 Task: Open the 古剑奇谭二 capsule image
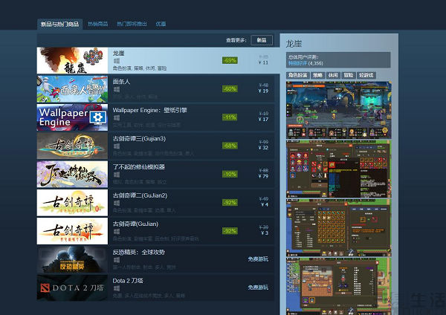click(x=72, y=203)
